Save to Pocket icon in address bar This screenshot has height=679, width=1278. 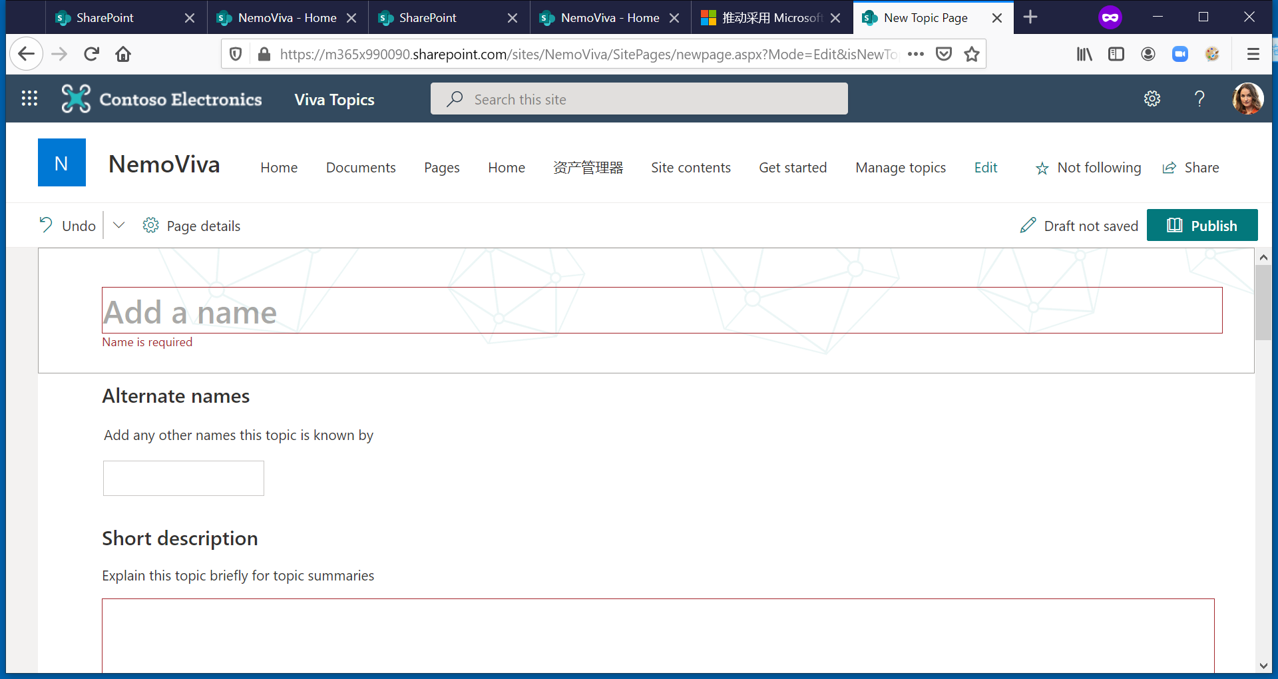click(944, 54)
